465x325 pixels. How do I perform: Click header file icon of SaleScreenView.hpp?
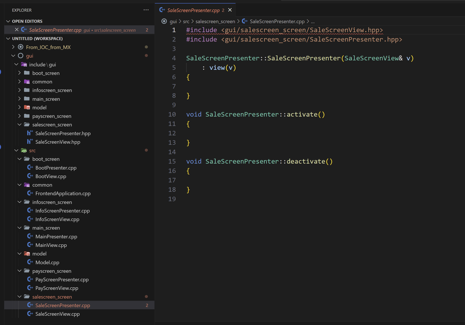coord(30,142)
